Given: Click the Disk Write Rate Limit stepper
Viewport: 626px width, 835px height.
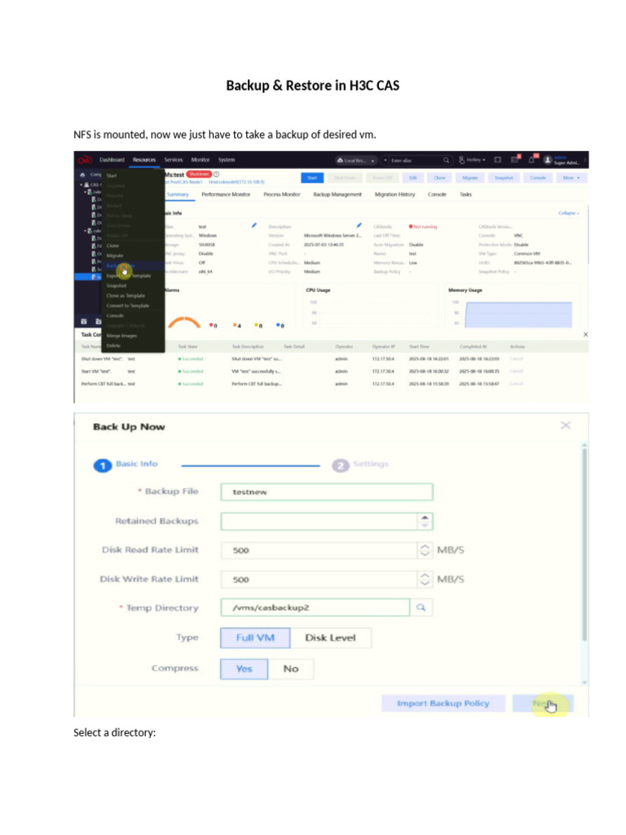Looking at the screenshot, I should coord(424,580).
